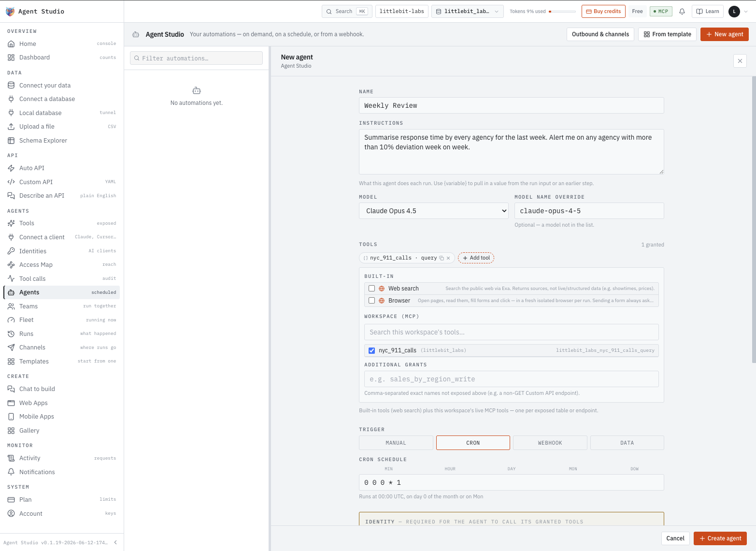Image resolution: width=756 pixels, height=551 pixels.
Task: Select the Data trigger tab
Action: click(627, 443)
